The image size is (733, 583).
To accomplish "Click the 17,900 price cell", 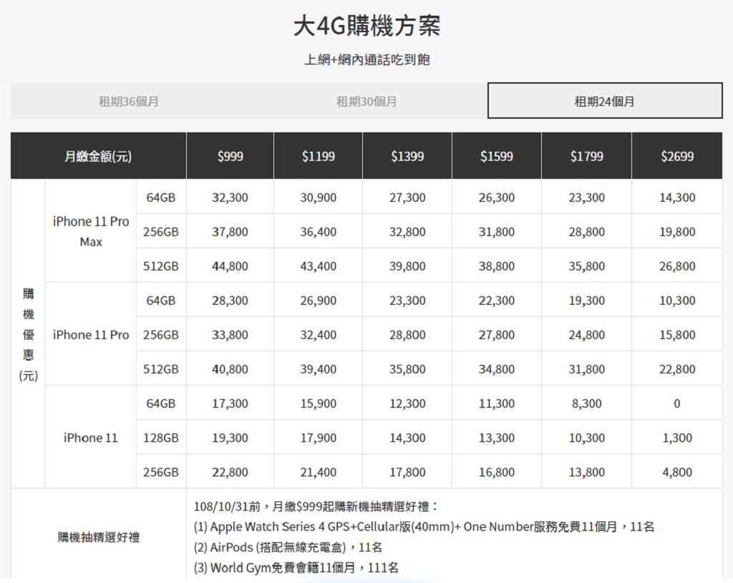I will (x=319, y=438).
